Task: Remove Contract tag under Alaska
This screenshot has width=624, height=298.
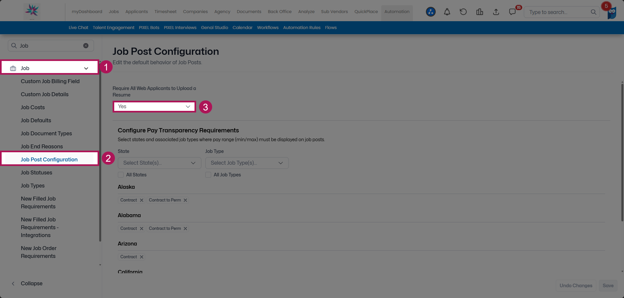Action: click(142, 200)
